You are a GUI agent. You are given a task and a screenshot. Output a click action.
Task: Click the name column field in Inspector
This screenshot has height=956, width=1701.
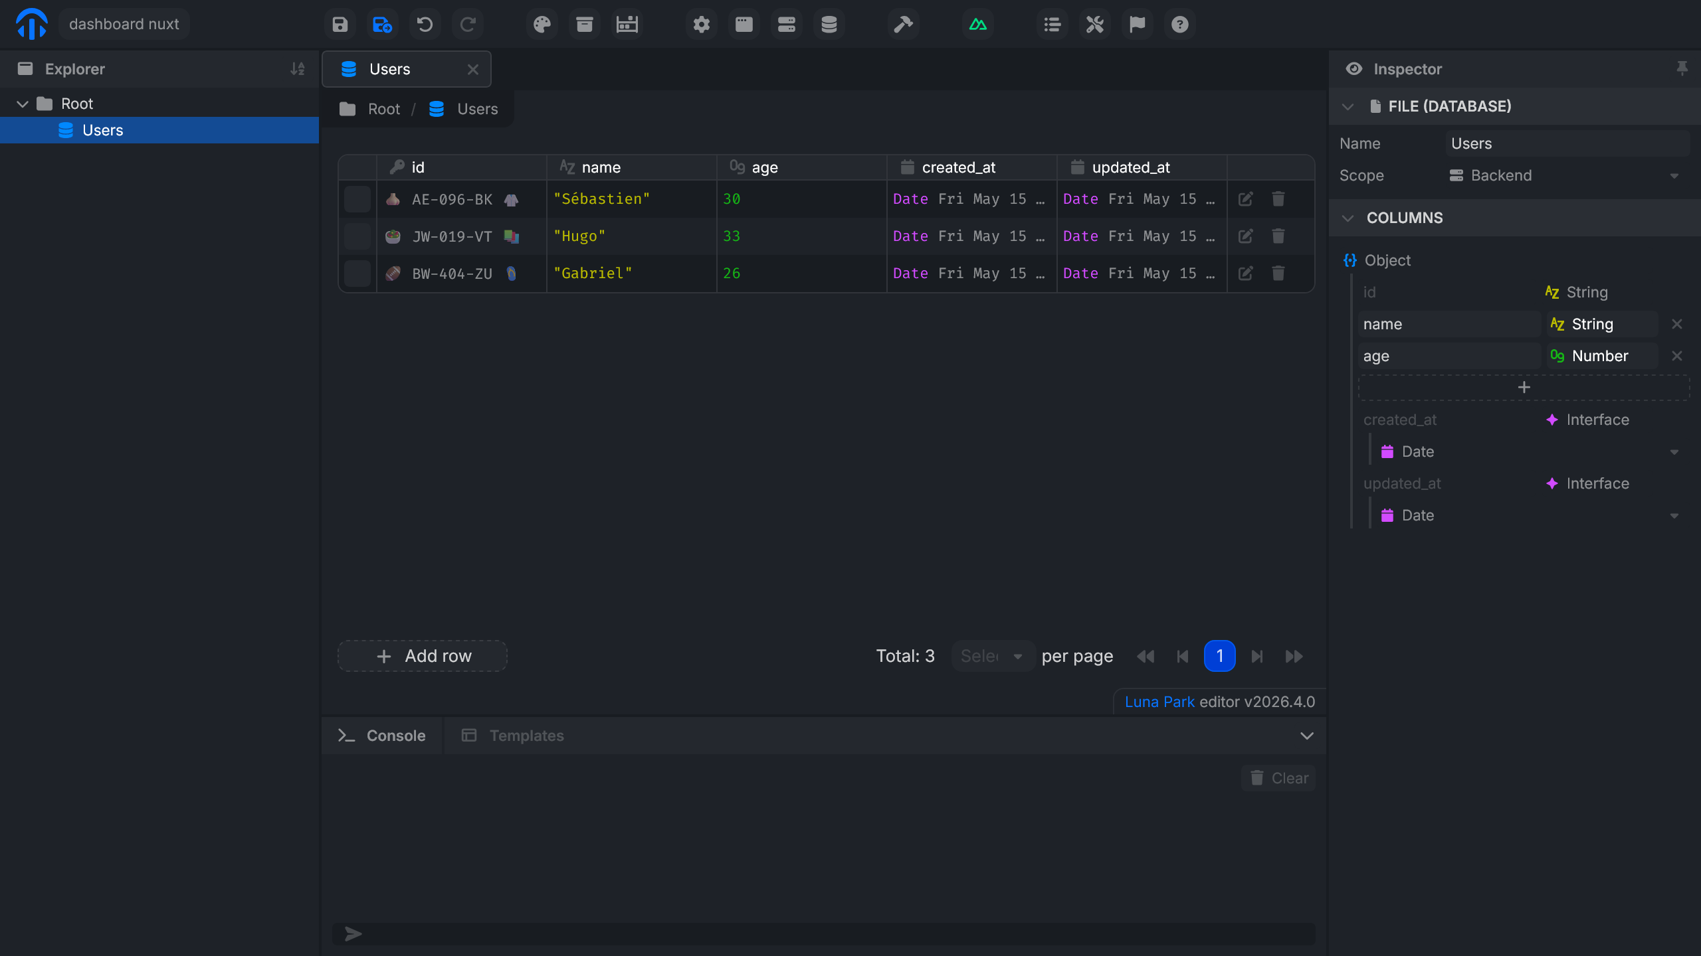1449,324
